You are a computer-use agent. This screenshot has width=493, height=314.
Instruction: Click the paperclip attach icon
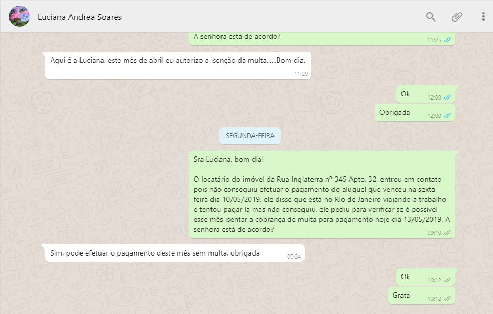click(x=457, y=17)
